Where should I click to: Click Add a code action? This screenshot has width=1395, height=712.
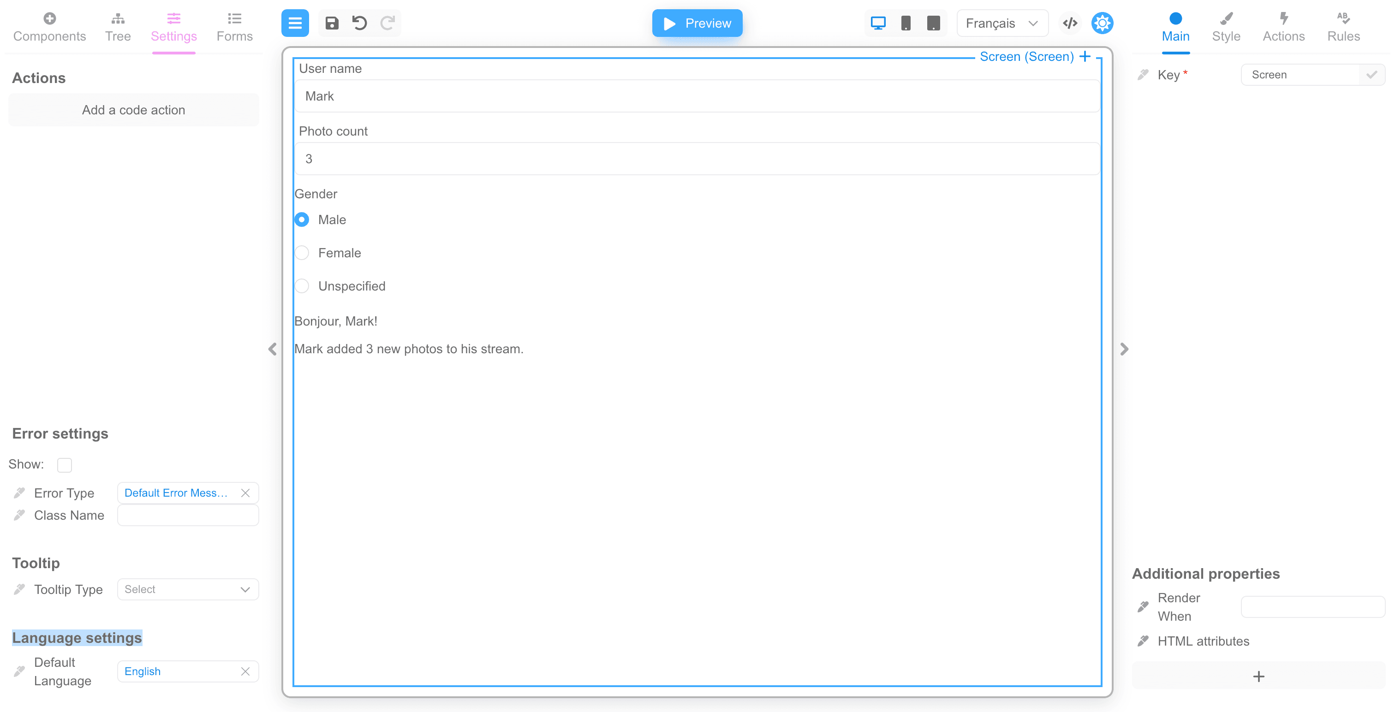click(133, 110)
